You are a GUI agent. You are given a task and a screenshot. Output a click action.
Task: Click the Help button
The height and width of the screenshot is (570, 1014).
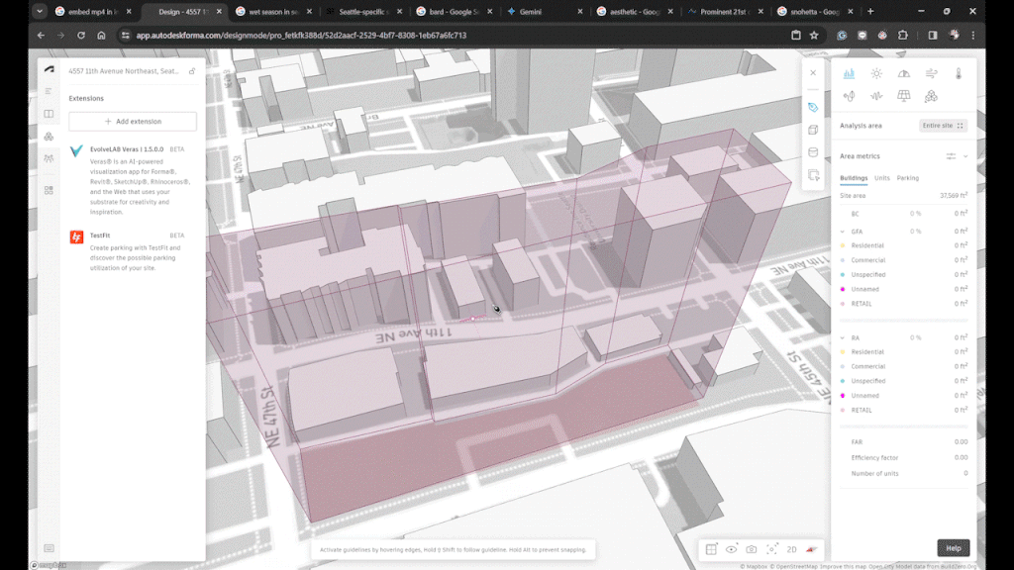click(x=953, y=548)
